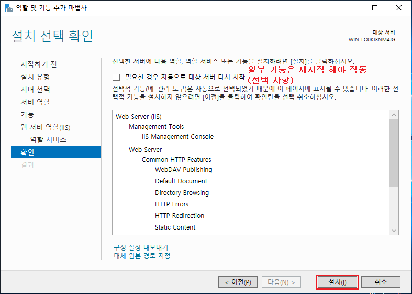
Task: Select the 역할 서비스 step
Action: click(48, 140)
